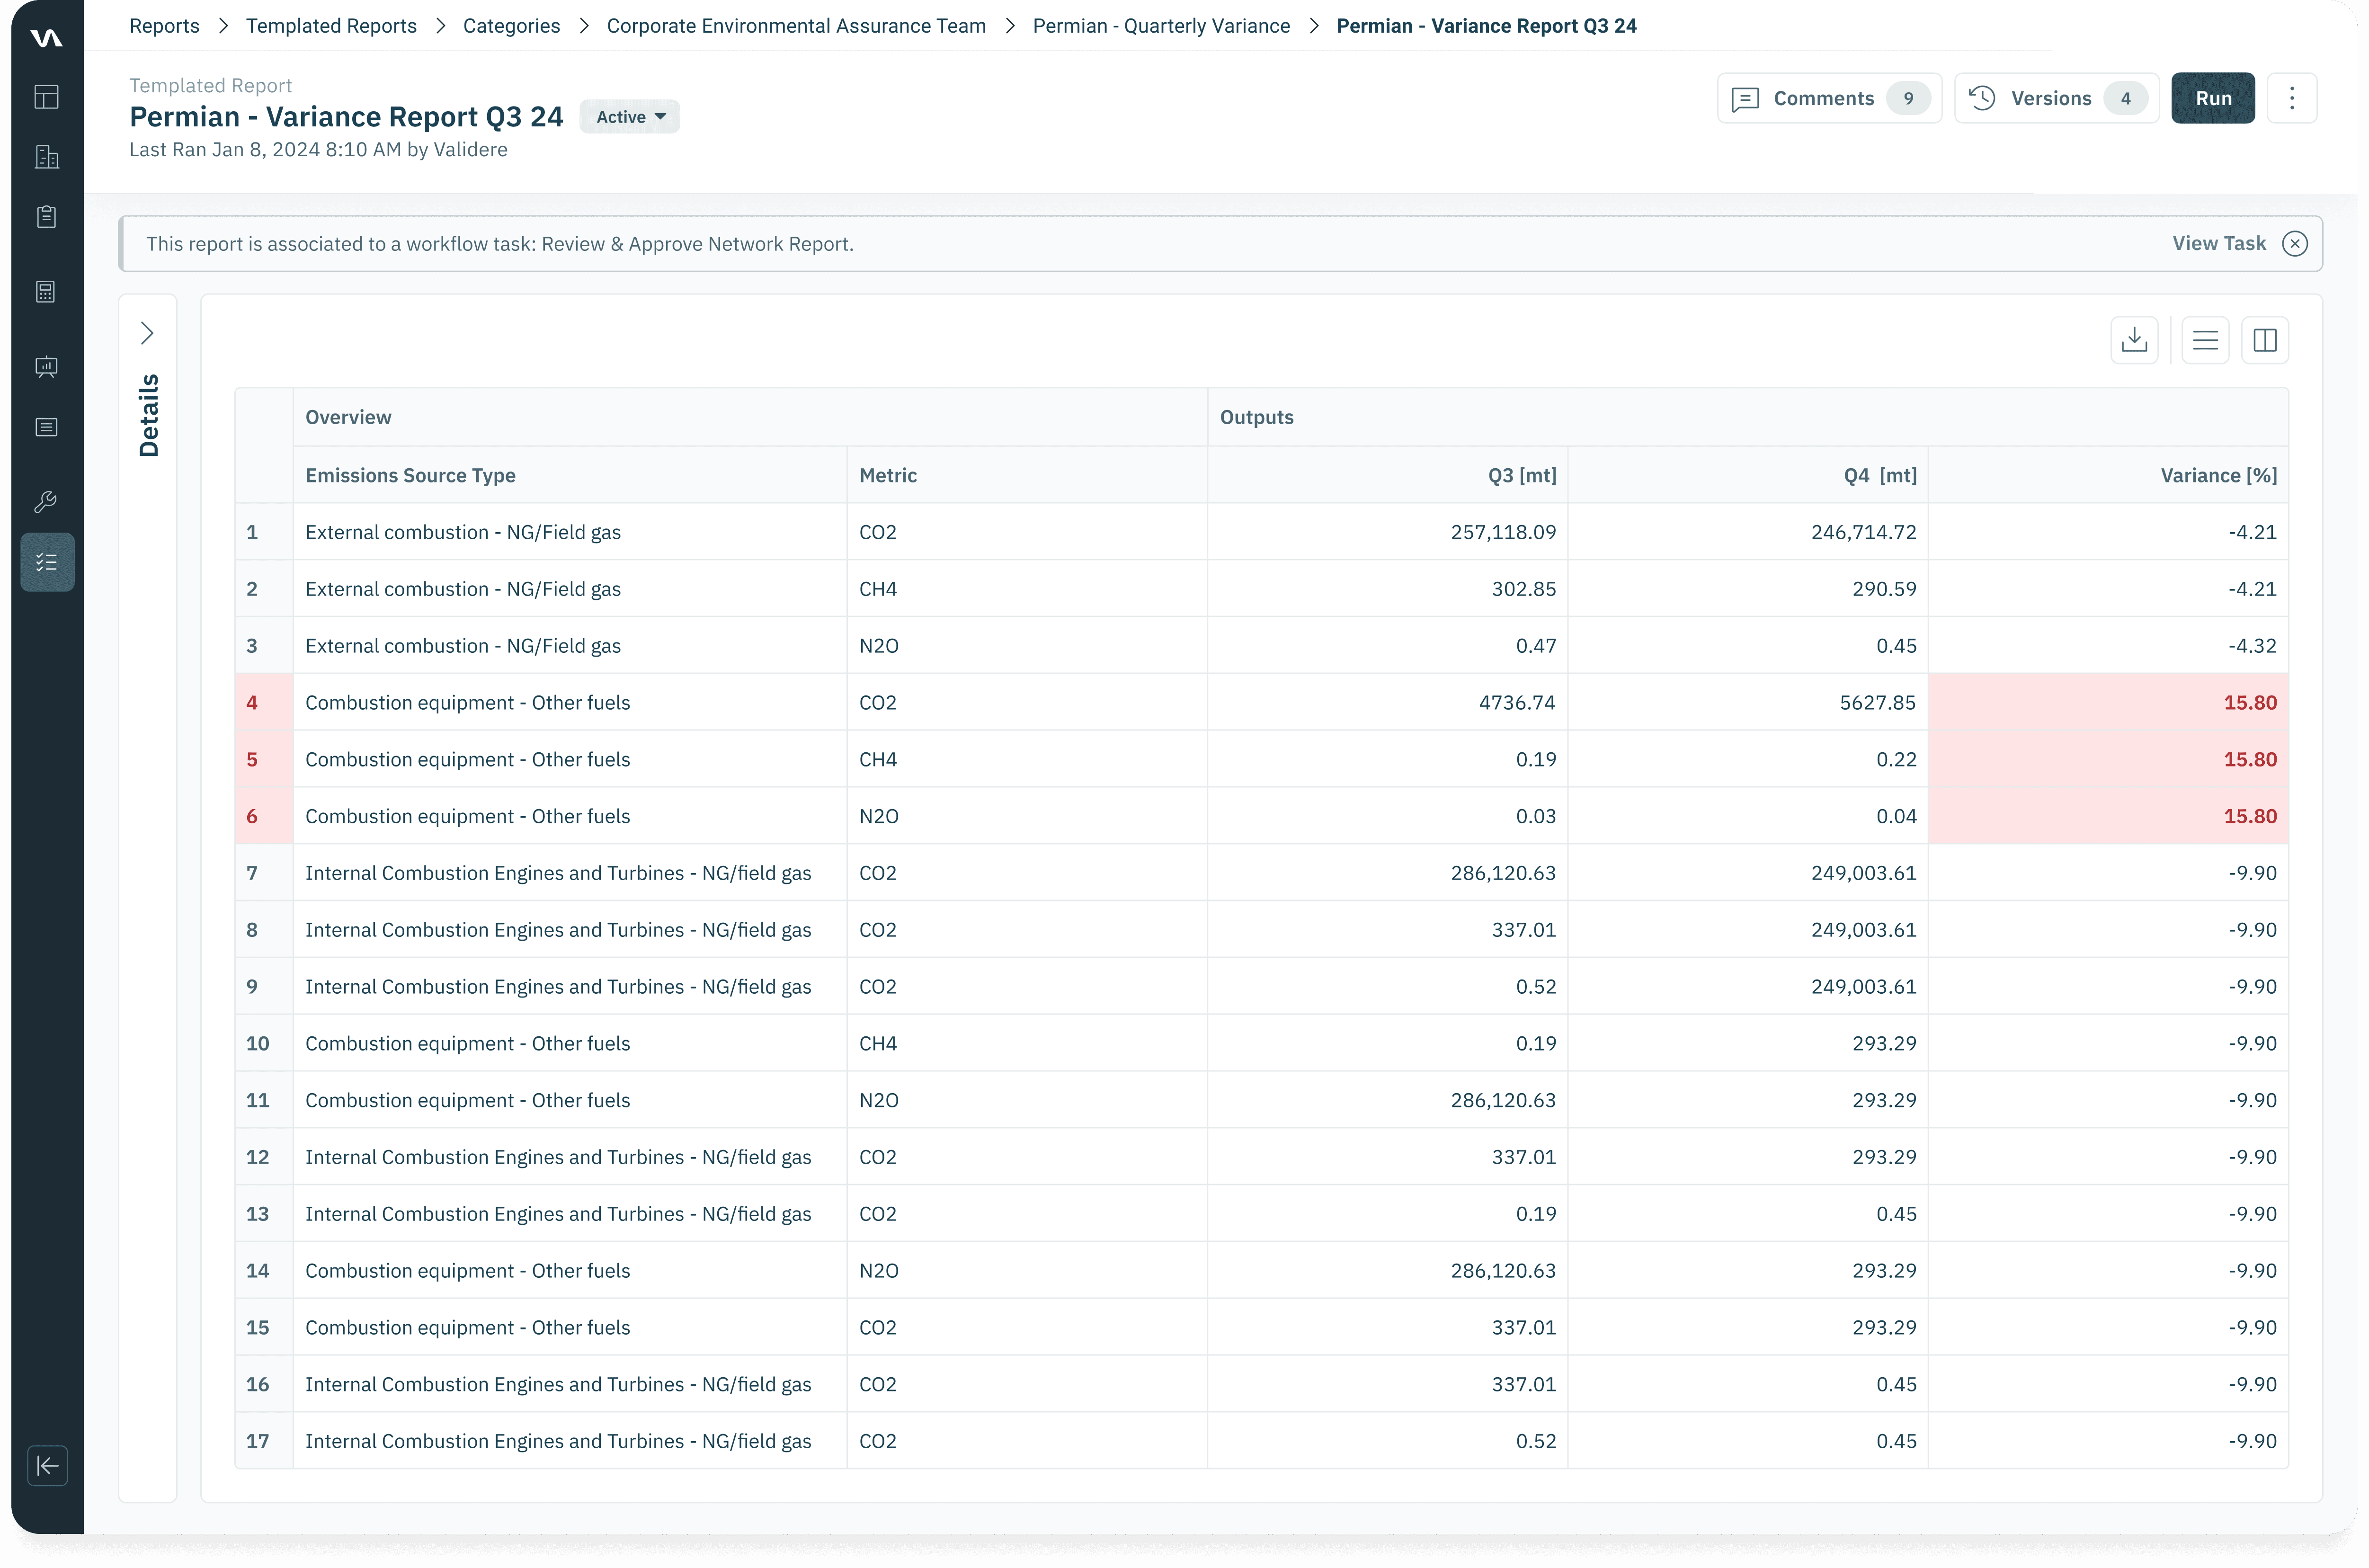The height and width of the screenshot is (1568, 2369).
Task: Open the building icon in sidebar
Action: coord(46,157)
